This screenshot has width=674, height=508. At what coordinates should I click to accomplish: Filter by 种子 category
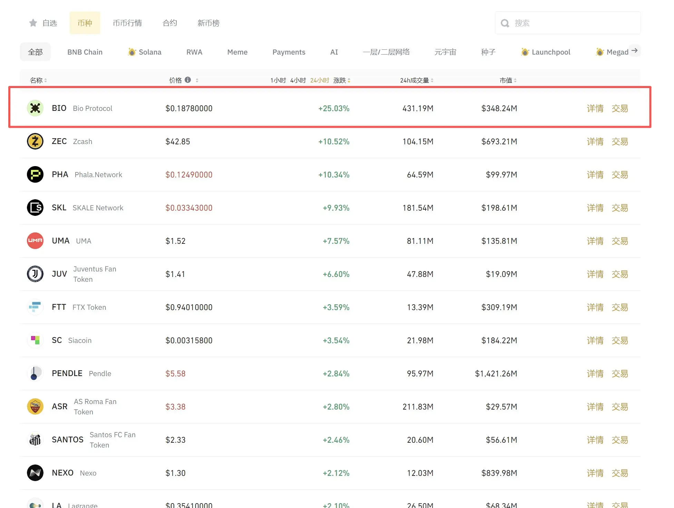(x=488, y=52)
